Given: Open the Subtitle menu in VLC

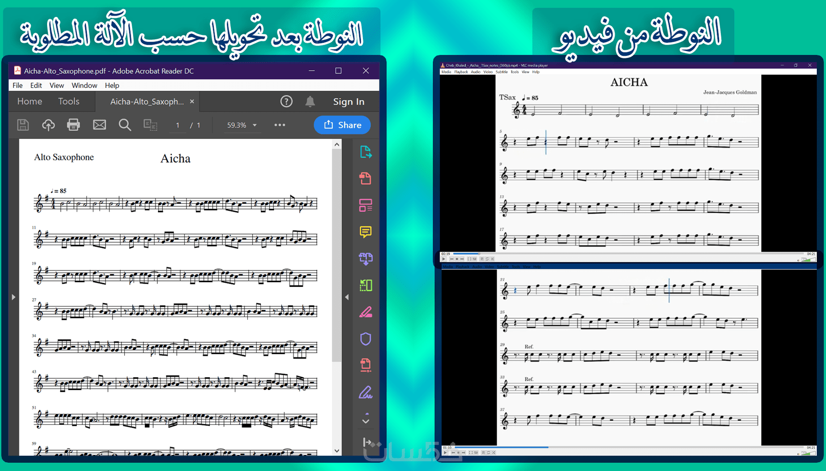Looking at the screenshot, I should (501, 72).
